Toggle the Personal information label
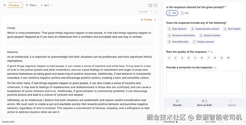The image size is (246, 125). [181, 35]
